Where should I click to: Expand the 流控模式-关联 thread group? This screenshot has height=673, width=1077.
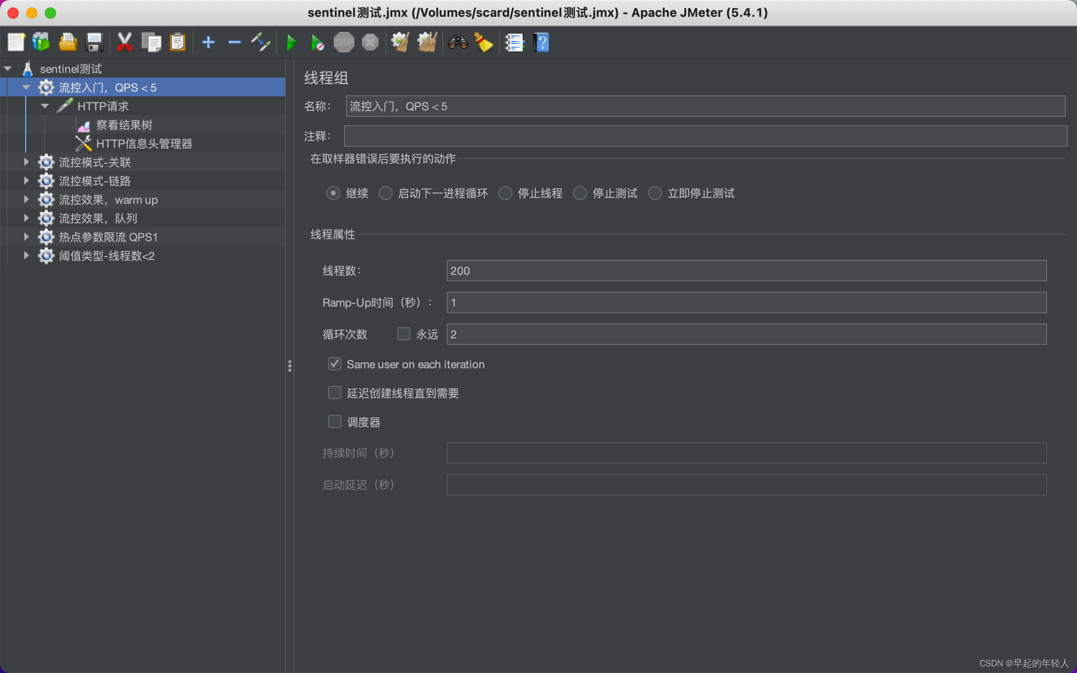pyautogui.click(x=26, y=162)
